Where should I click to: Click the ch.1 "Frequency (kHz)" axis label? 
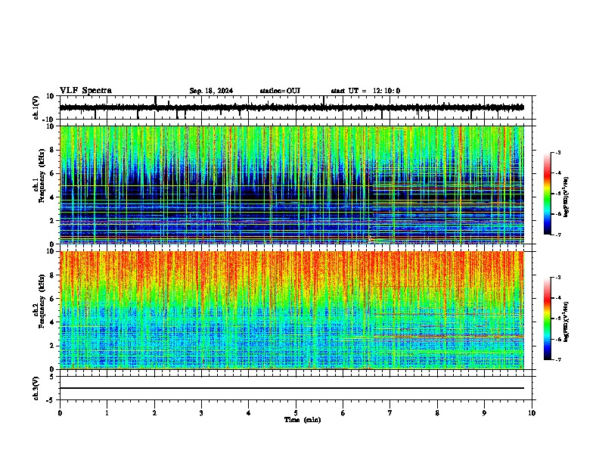click(x=42, y=176)
